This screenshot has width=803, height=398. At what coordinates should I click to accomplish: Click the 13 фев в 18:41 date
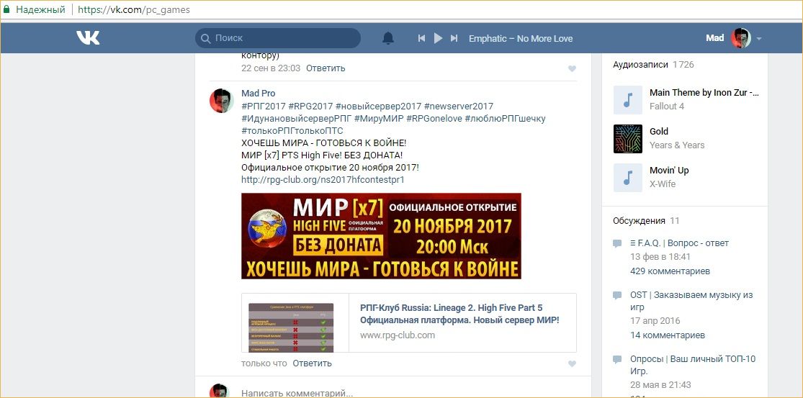click(x=660, y=257)
